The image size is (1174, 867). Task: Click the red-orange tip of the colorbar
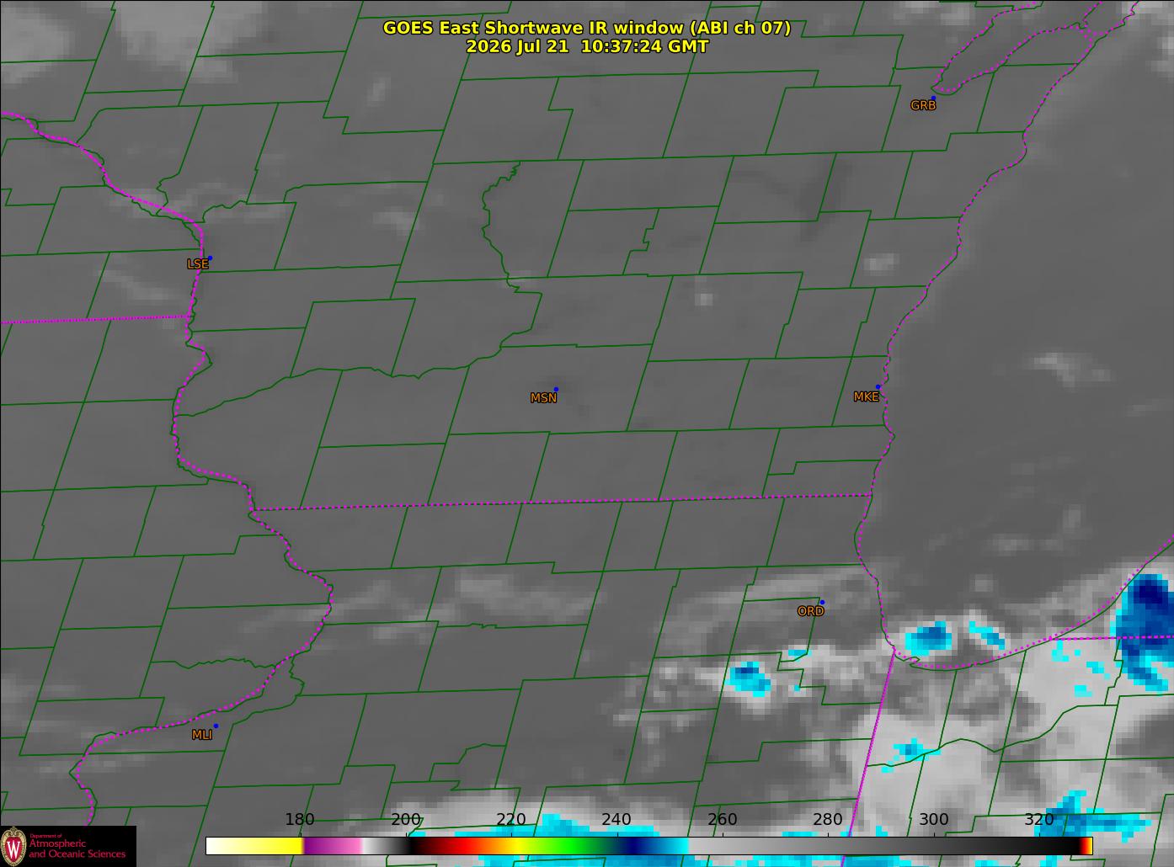click(1086, 845)
